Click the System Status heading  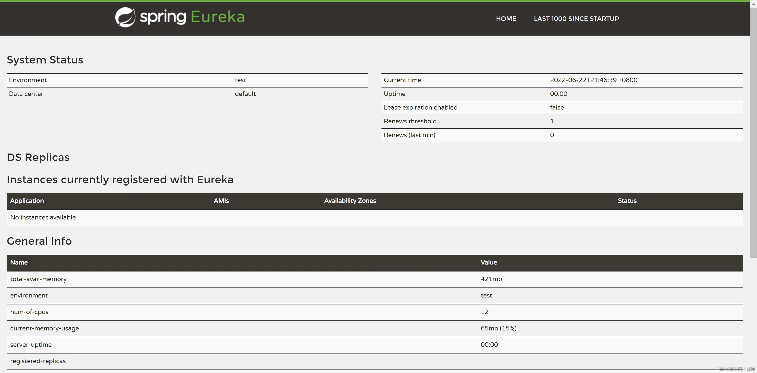coord(45,60)
